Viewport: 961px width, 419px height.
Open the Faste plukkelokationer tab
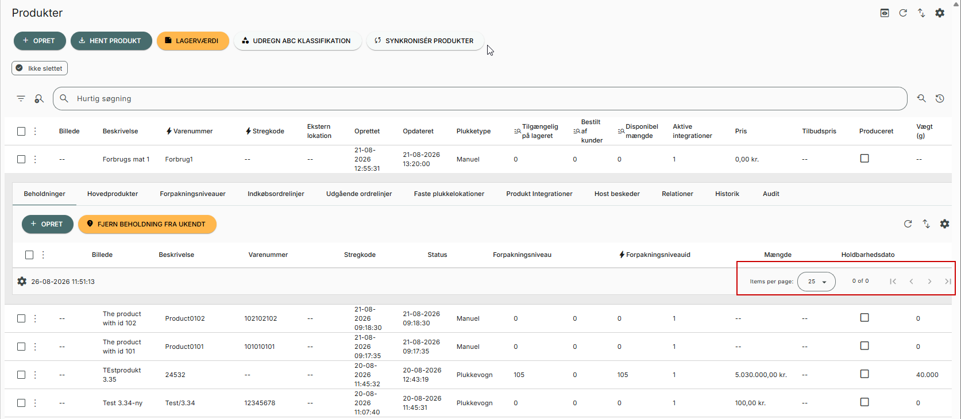click(449, 194)
